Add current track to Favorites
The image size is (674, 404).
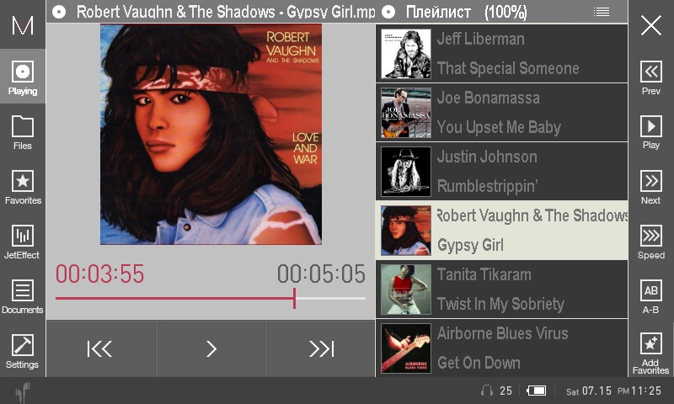pyautogui.click(x=650, y=343)
